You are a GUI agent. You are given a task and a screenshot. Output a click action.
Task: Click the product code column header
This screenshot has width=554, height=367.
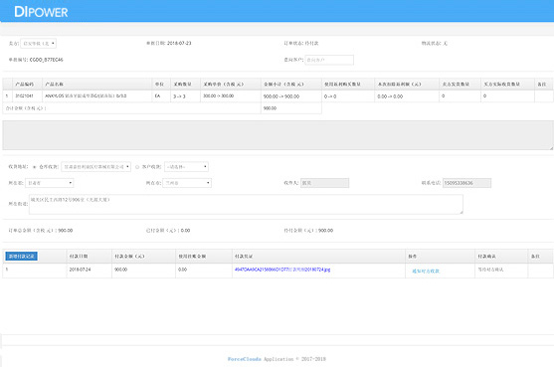point(28,85)
